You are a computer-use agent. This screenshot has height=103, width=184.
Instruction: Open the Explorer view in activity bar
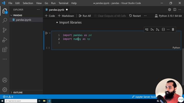click(5, 11)
